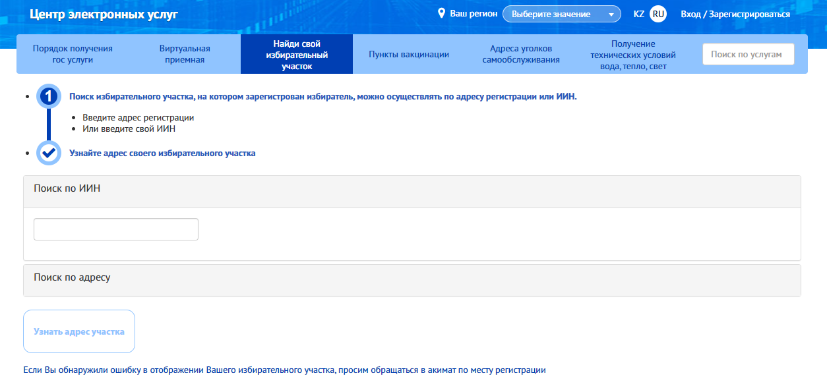Click the Вход / Зарегистрироваться link
This screenshot has width=827, height=392.
[735, 14]
